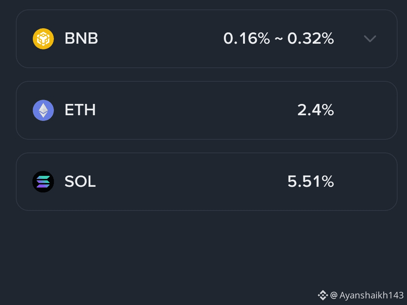Select the BNB token name
The width and height of the screenshot is (407, 305).
tap(81, 38)
